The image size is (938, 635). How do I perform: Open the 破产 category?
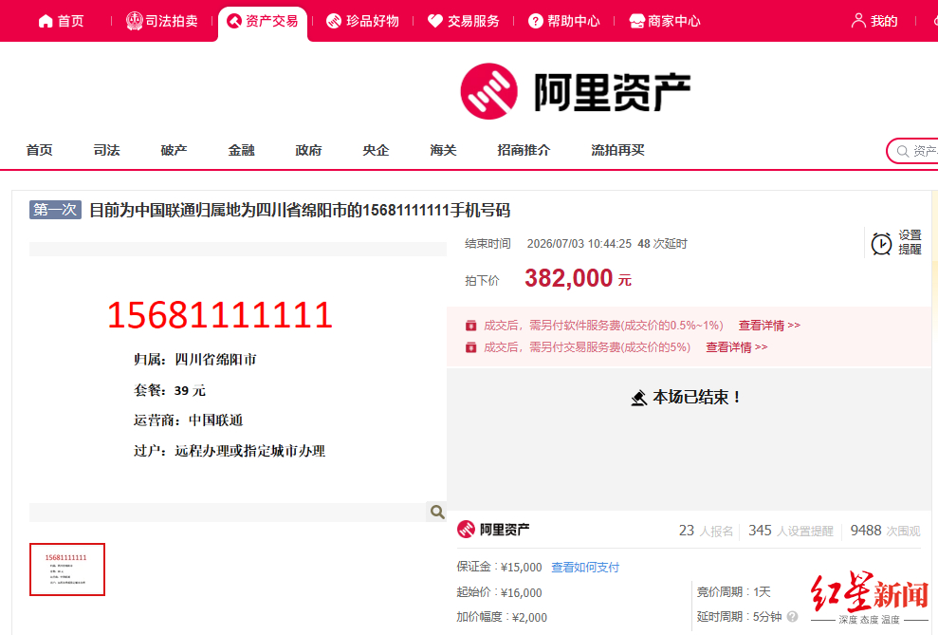click(175, 150)
